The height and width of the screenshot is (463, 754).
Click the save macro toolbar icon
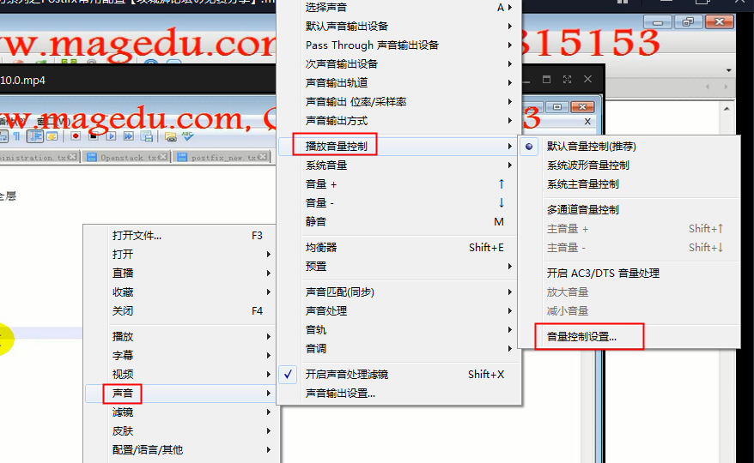[x=147, y=136]
